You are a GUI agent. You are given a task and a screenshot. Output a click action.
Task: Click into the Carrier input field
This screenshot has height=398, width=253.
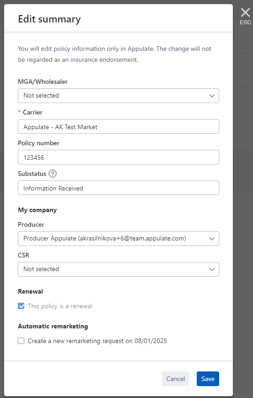click(x=118, y=126)
